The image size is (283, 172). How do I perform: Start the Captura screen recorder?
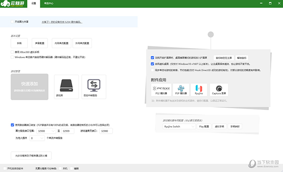219,90
